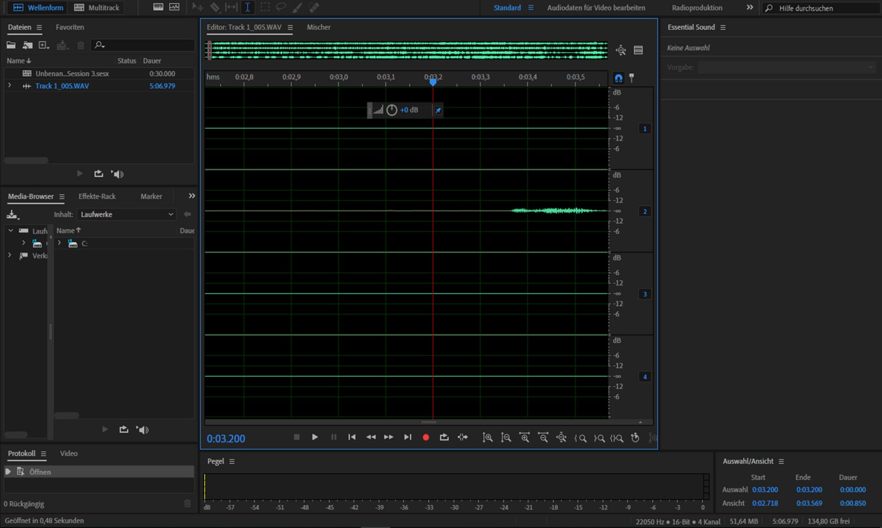This screenshot has height=528, width=882.
Task: Show more workspaces via double chevron
Action: 750,7
